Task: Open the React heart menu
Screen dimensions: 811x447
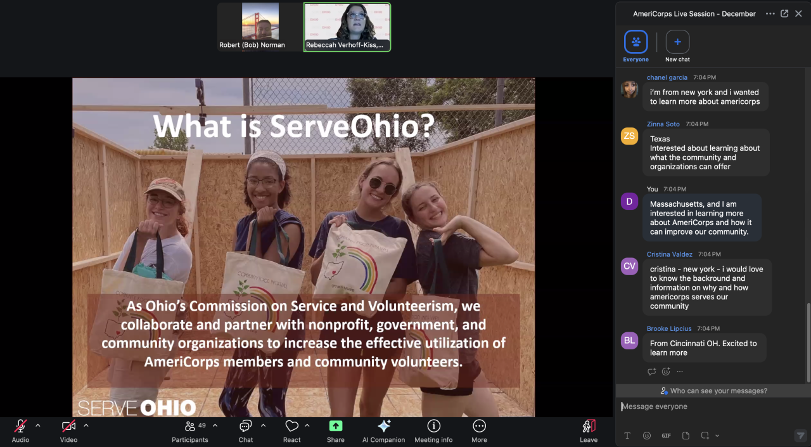Action: coord(292,431)
